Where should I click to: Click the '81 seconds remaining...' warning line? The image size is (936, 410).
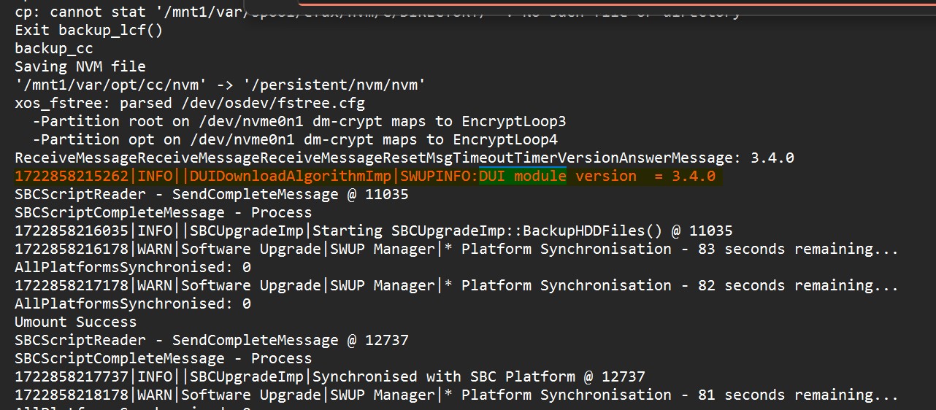pyautogui.click(x=456, y=395)
